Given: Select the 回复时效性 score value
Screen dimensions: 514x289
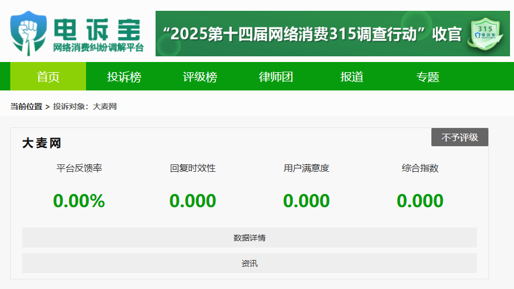Looking at the screenshot, I should click(193, 201).
